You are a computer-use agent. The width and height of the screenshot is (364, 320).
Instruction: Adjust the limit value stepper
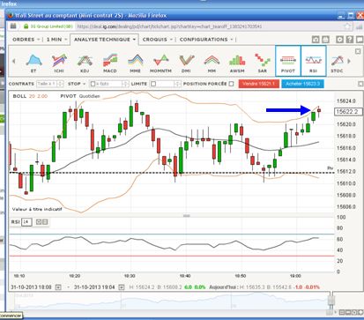pyautogui.click(x=177, y=84)
